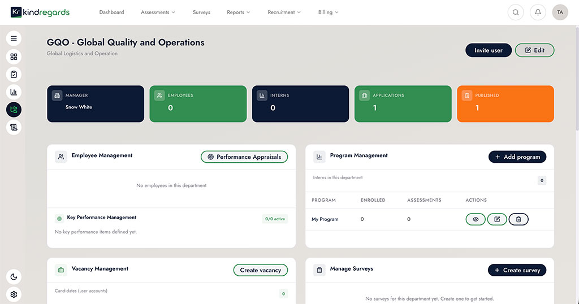This screenshot has width=579, height=304.
Task: Open the clipboard assessments sidebar icon
Action: (14, 75)
